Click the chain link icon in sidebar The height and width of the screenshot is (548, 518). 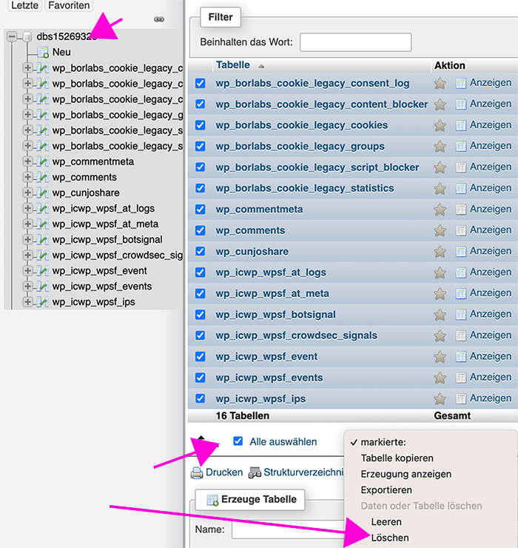click(158, 19)
